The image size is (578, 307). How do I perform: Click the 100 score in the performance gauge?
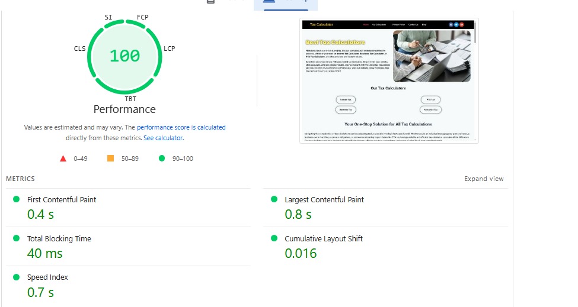coord(124,56)
